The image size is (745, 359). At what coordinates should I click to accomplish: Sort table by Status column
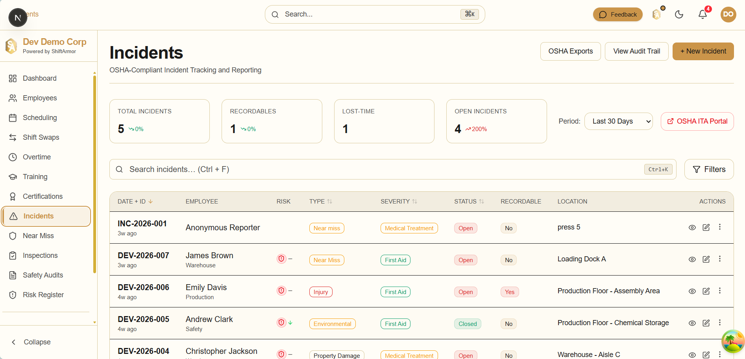[x=469, y=202]
